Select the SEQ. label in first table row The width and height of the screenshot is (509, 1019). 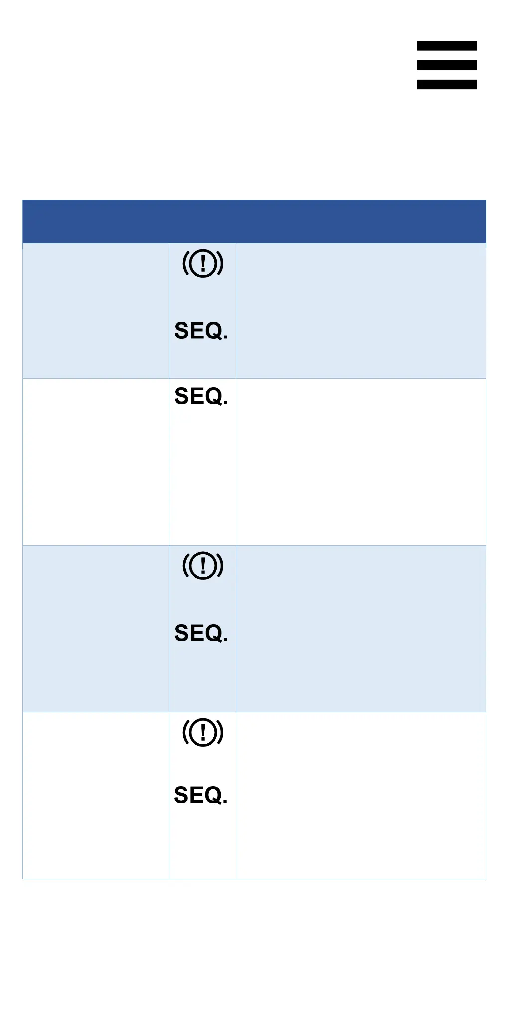point(201,331)
